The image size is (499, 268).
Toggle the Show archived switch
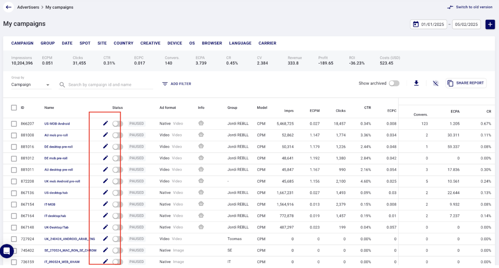coord(394,83)
